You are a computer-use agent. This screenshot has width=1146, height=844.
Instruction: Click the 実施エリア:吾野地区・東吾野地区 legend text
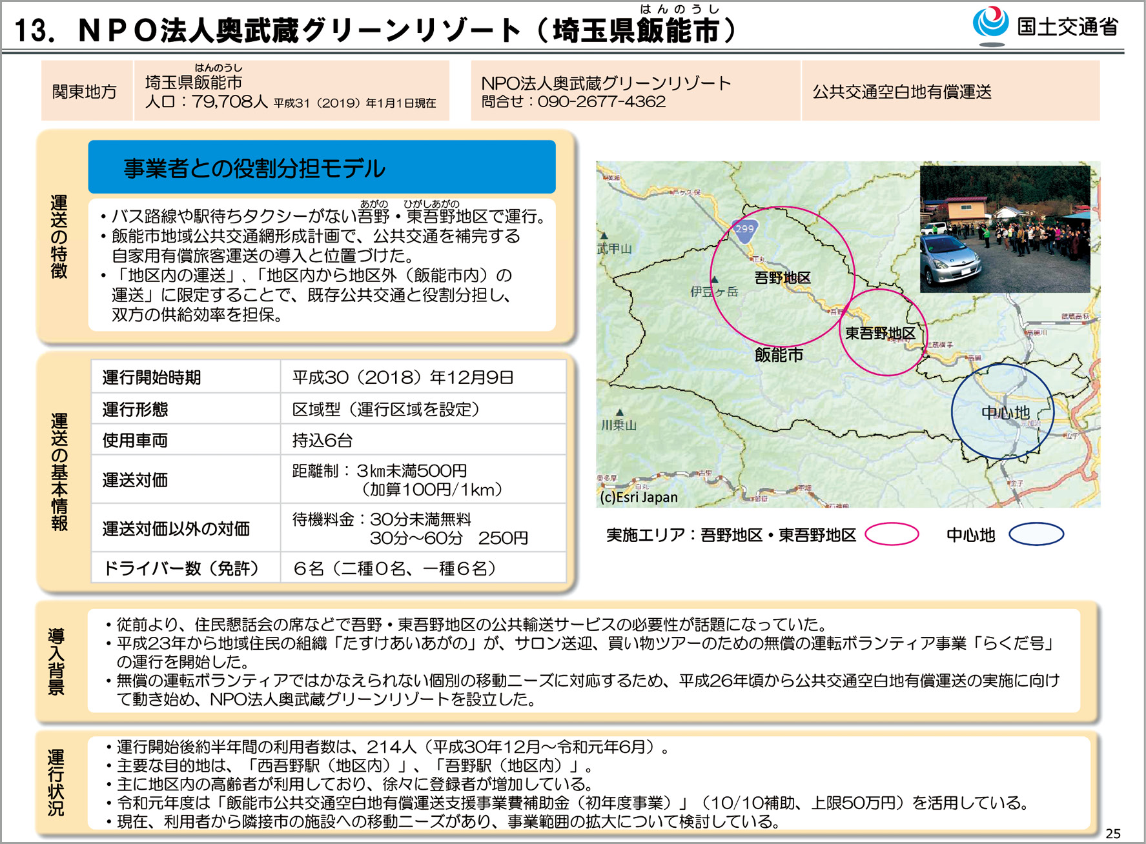(x=731, y=534)
